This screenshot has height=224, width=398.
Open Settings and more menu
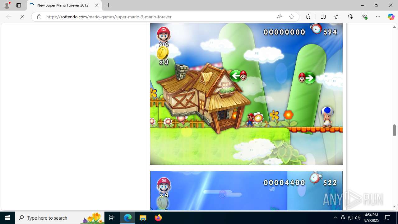[378, 17]
